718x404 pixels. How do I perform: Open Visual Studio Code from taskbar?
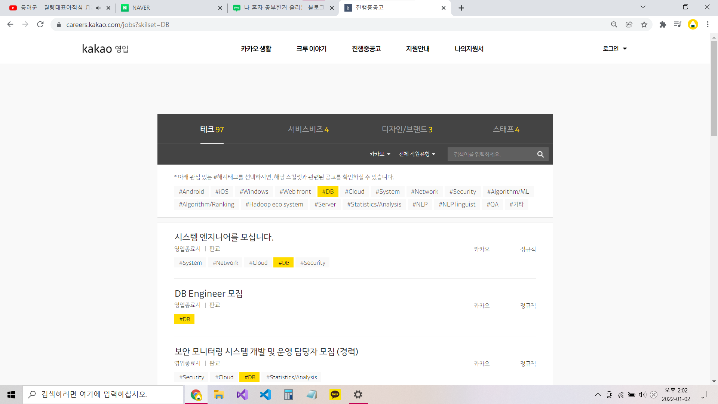(265, 394)
